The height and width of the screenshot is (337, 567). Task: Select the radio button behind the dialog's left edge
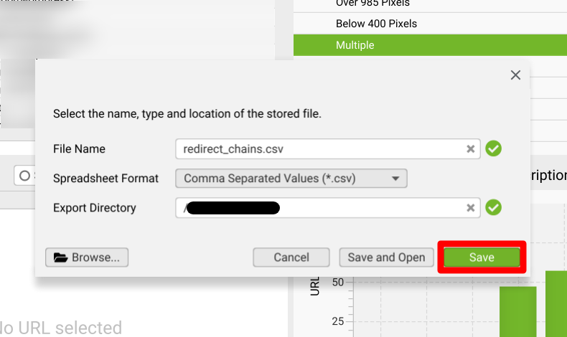pos(25,176)
